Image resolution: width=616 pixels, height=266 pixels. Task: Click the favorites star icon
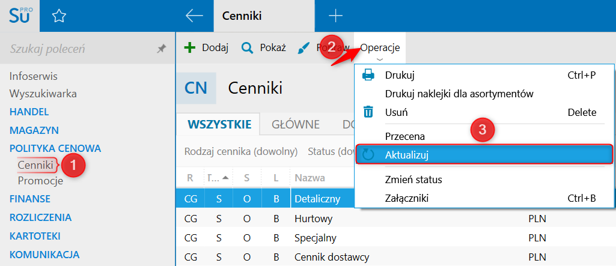58,16
